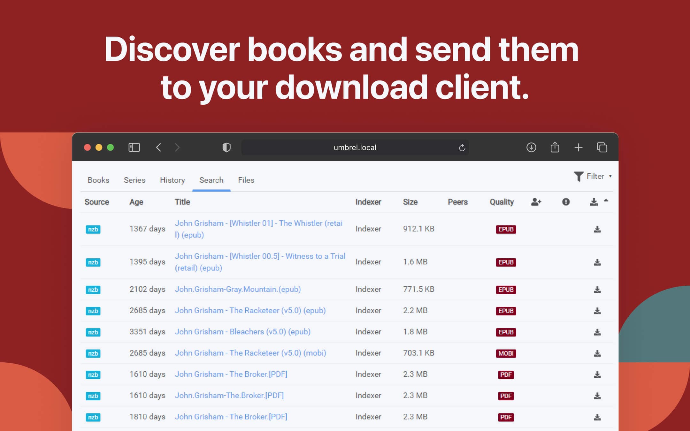This screenshot has height=431, width=690.
Task: Open the Files tab
Action: point(246,180)
